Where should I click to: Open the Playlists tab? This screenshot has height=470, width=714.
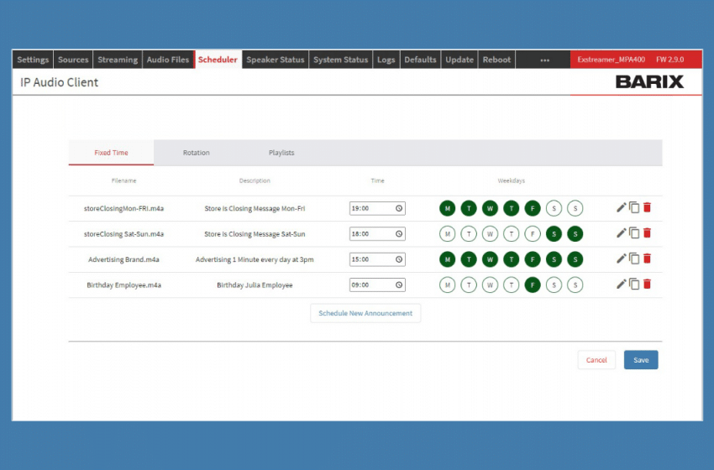[281, 153]
